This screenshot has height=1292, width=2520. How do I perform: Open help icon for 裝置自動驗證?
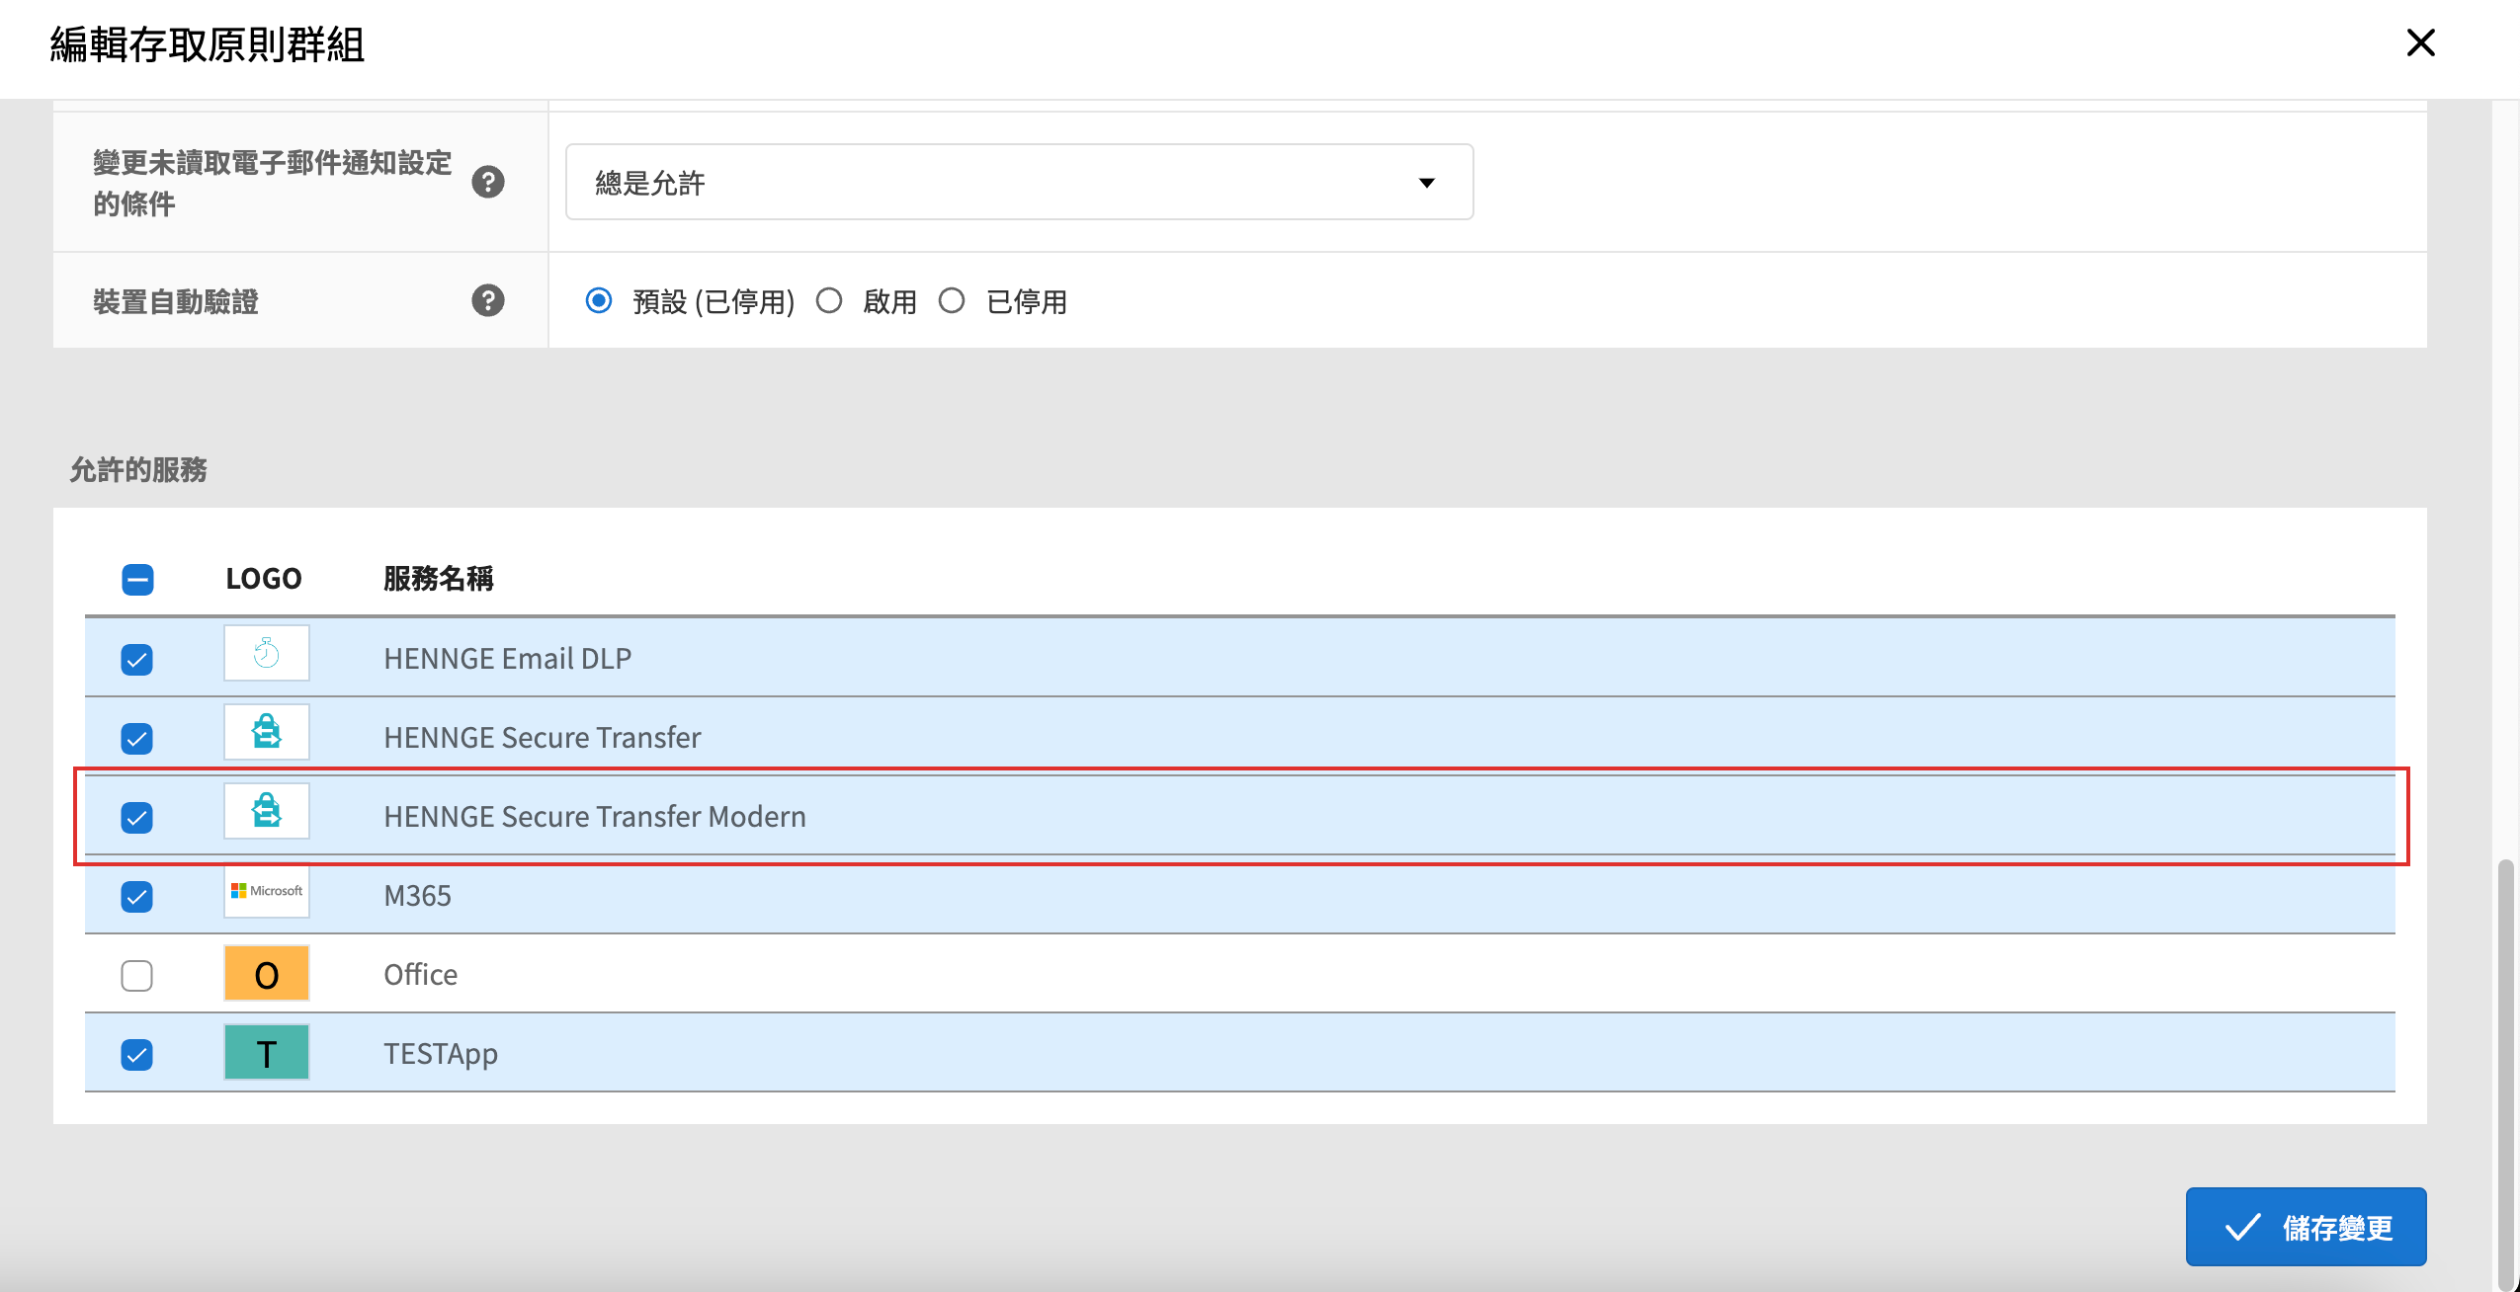[488, 300]
